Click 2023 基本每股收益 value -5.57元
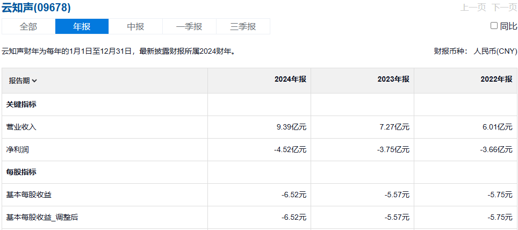The width and height of the screenshot is (518, 230). coord(397,195)
